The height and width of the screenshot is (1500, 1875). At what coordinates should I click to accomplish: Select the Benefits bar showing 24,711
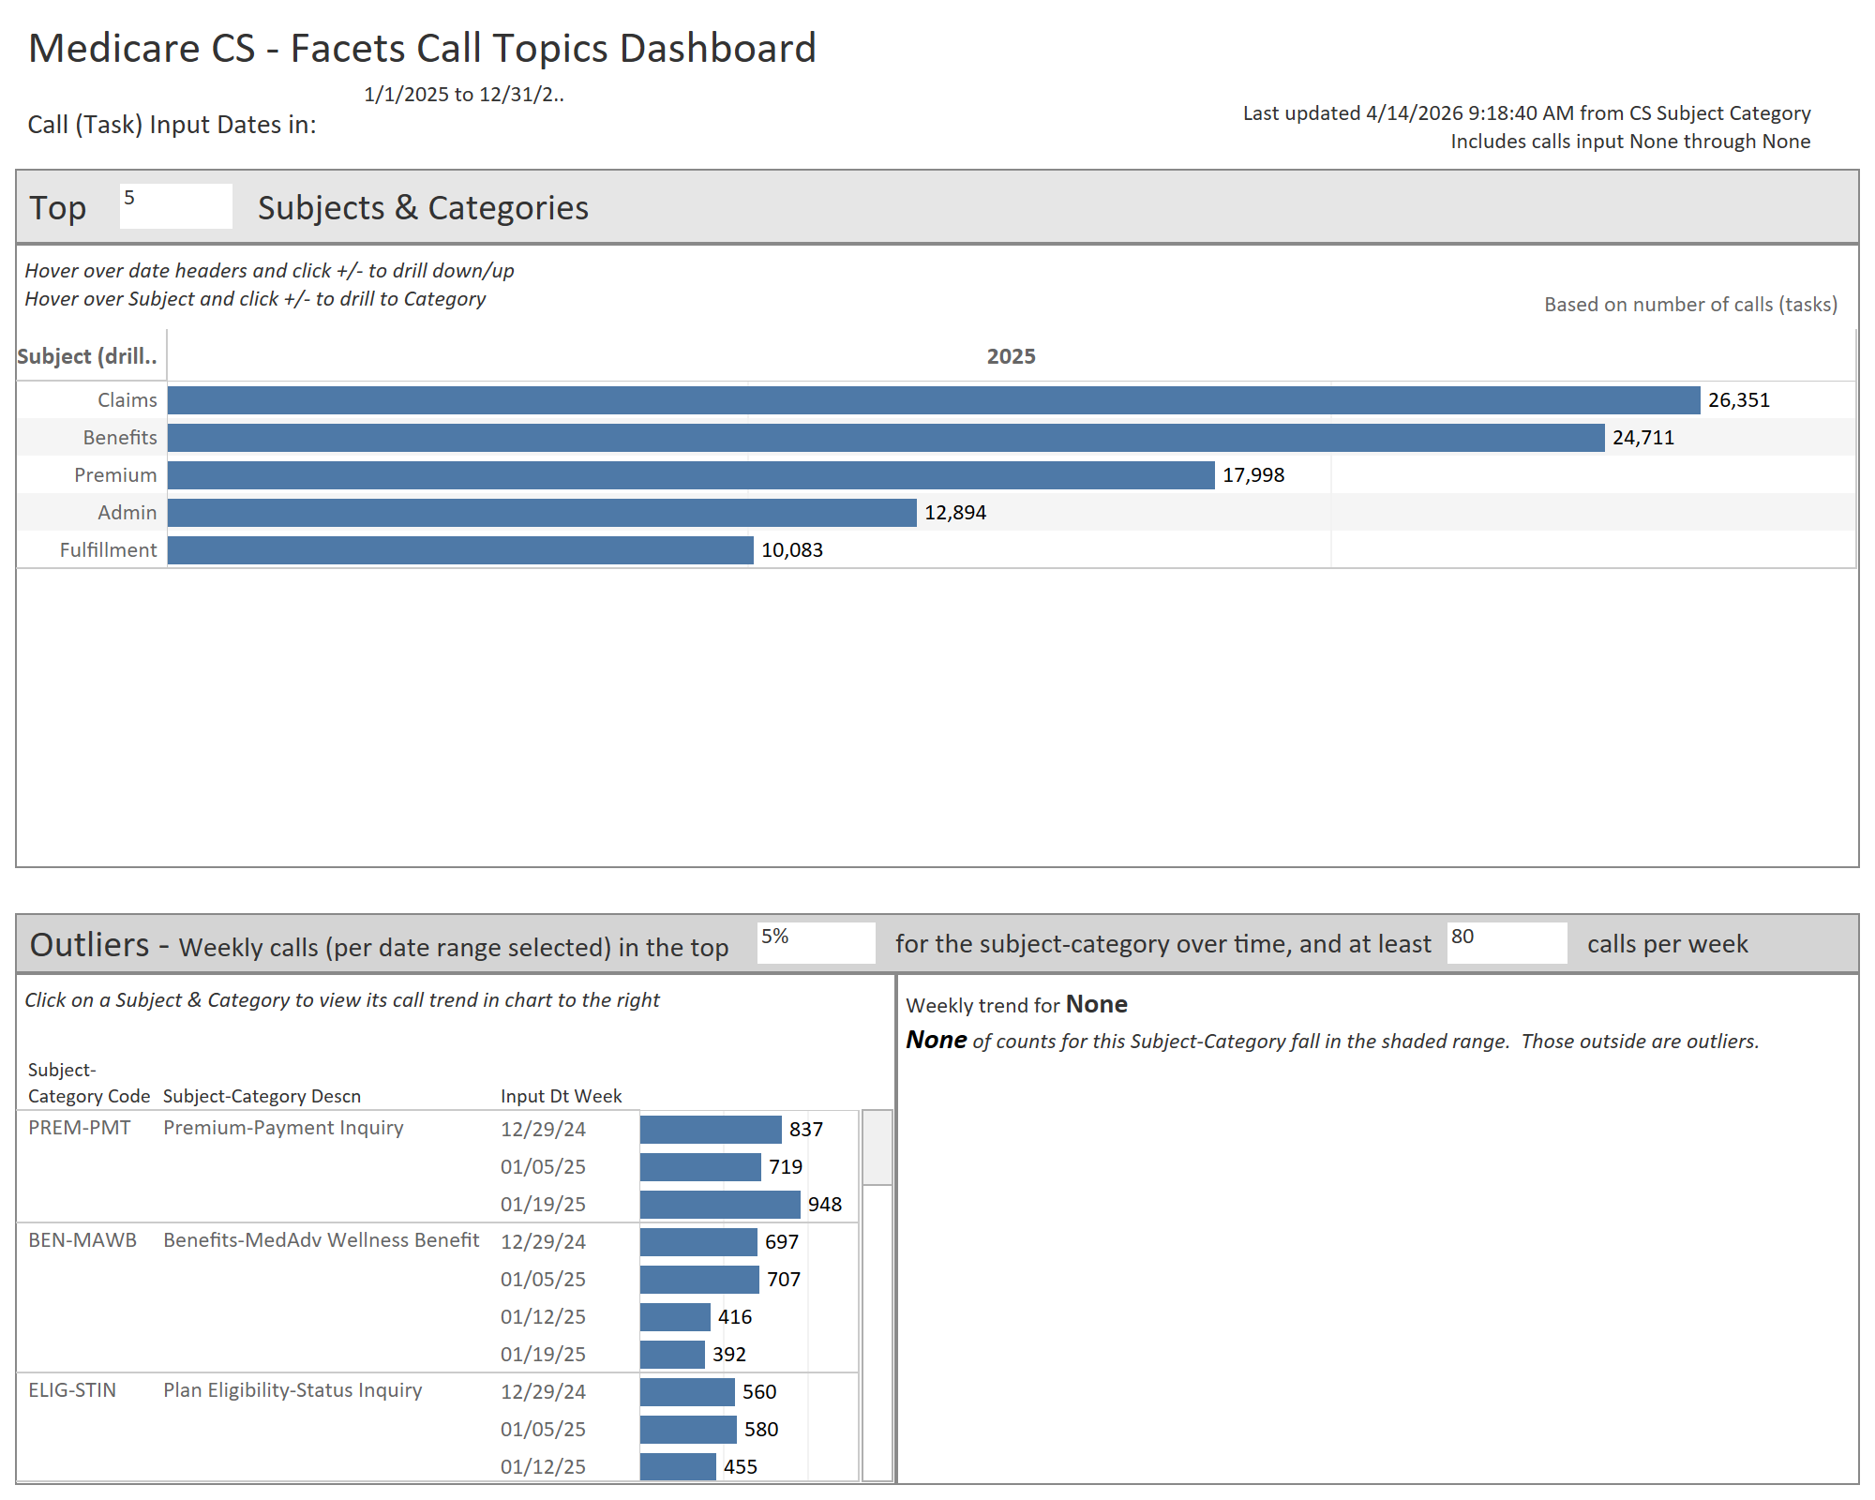tap(885, 438)
